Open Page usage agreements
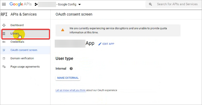The width and height of the screenshot is (202, 105). pos(25,67)
